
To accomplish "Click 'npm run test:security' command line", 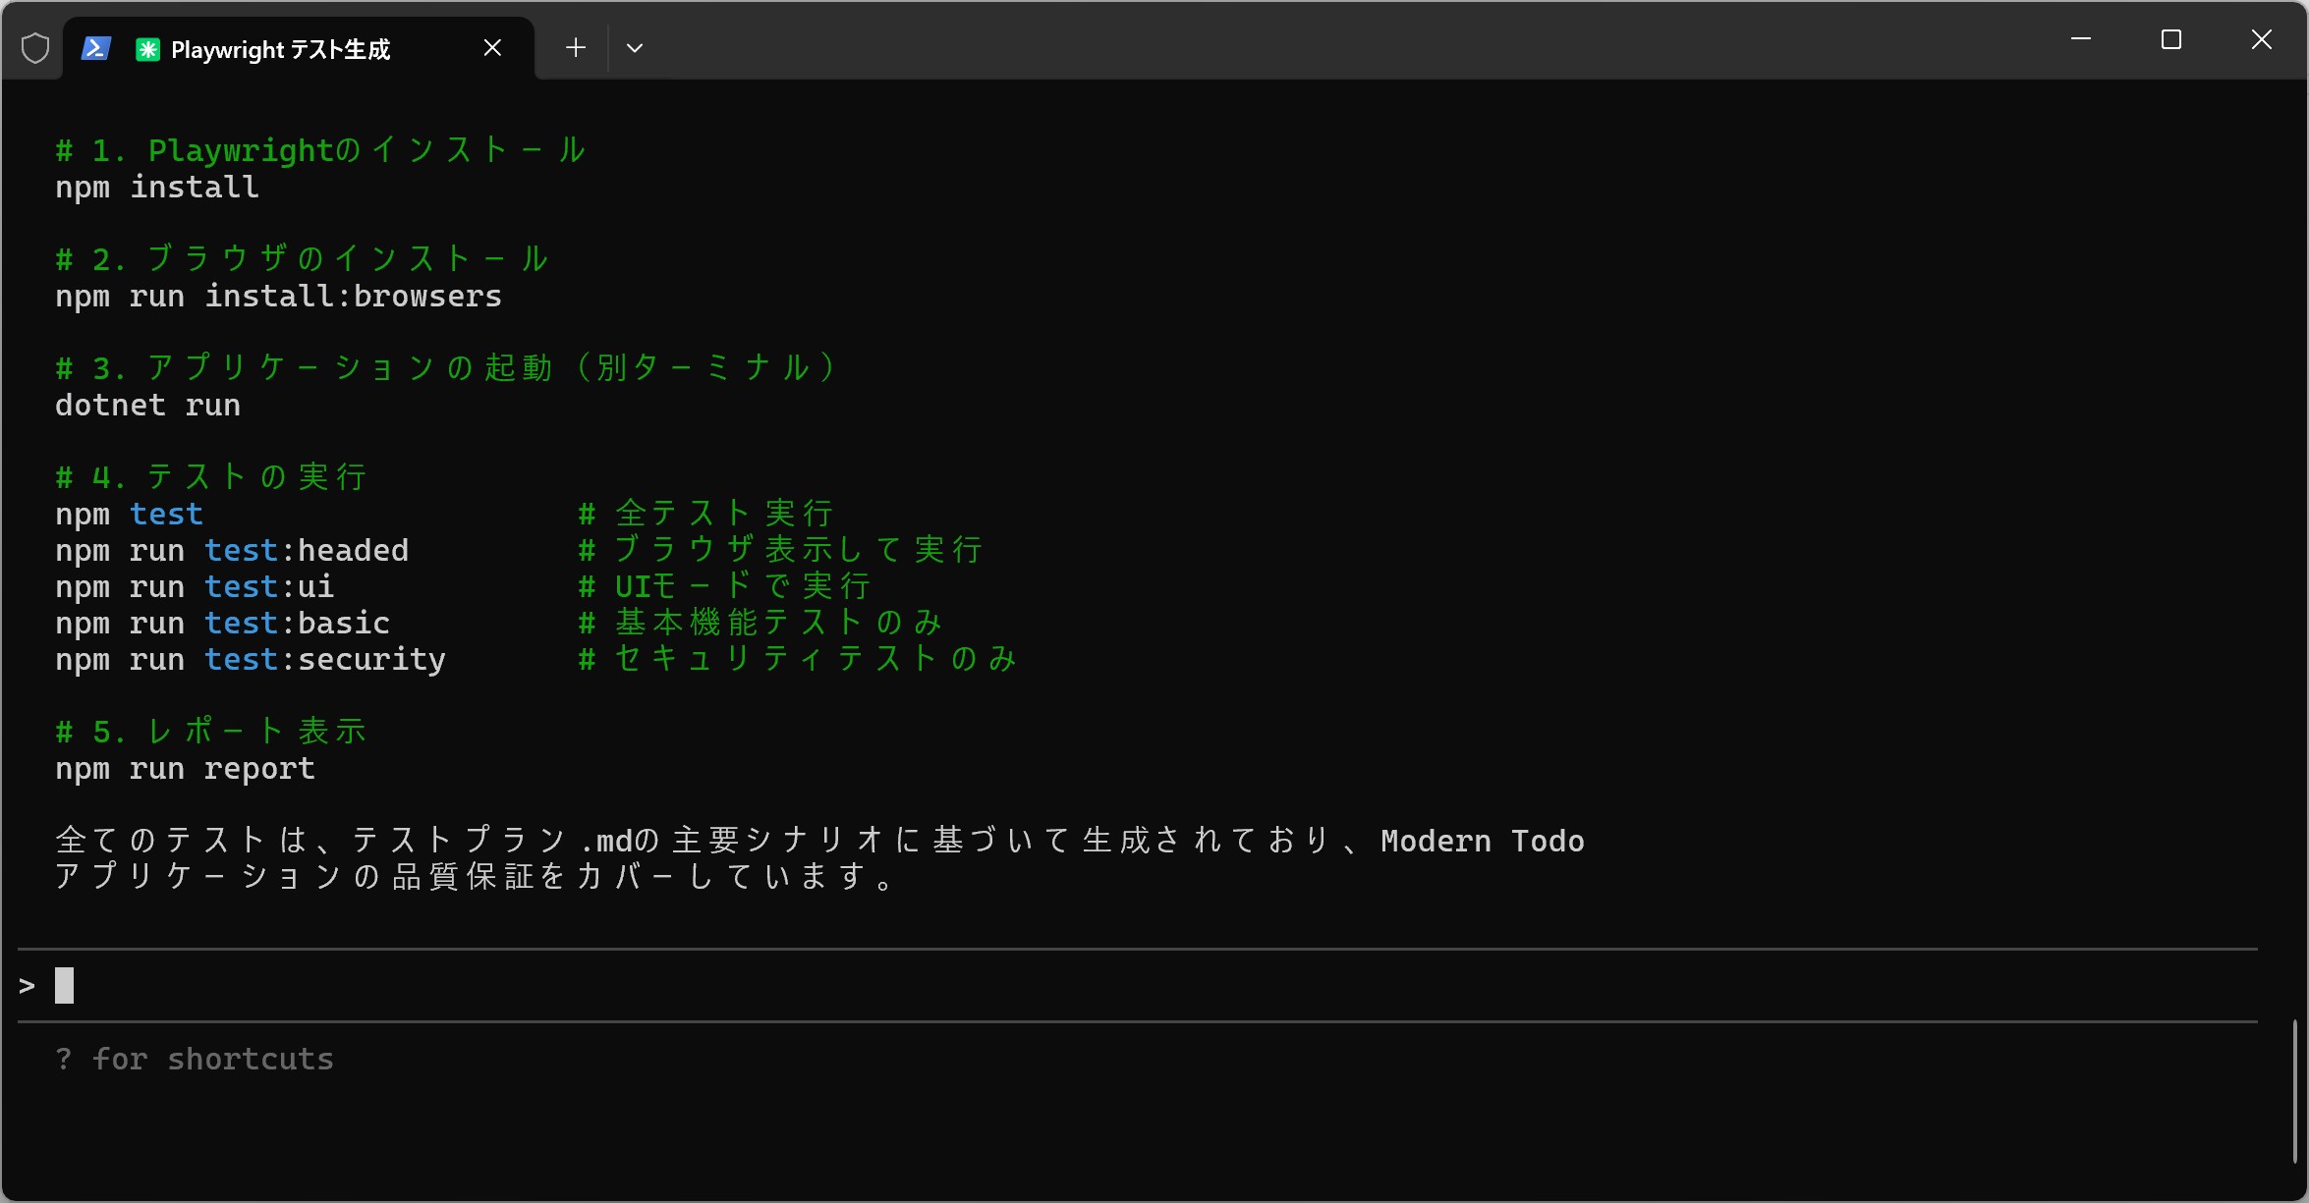I will click(x=251, y=659).
